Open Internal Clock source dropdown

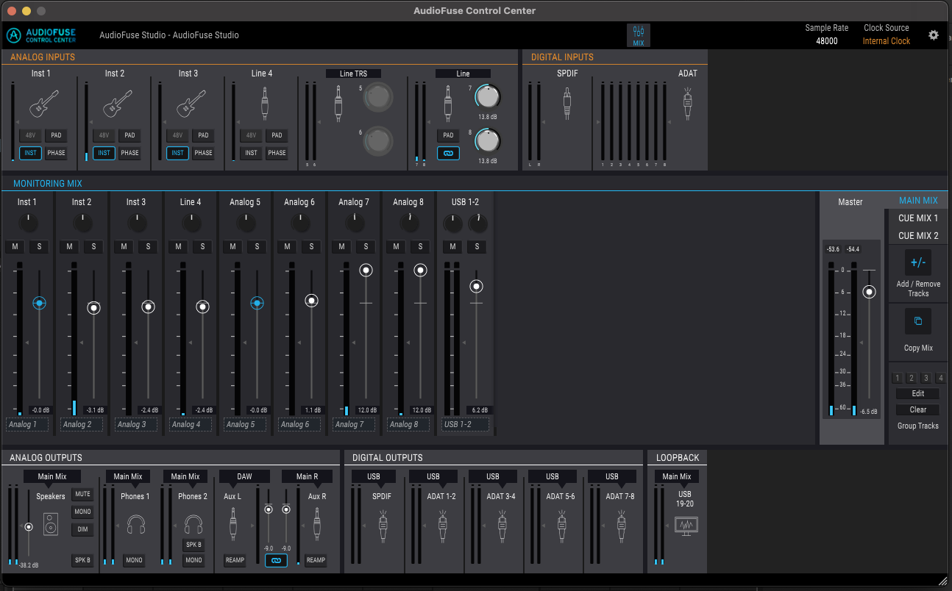click(887, 41)
